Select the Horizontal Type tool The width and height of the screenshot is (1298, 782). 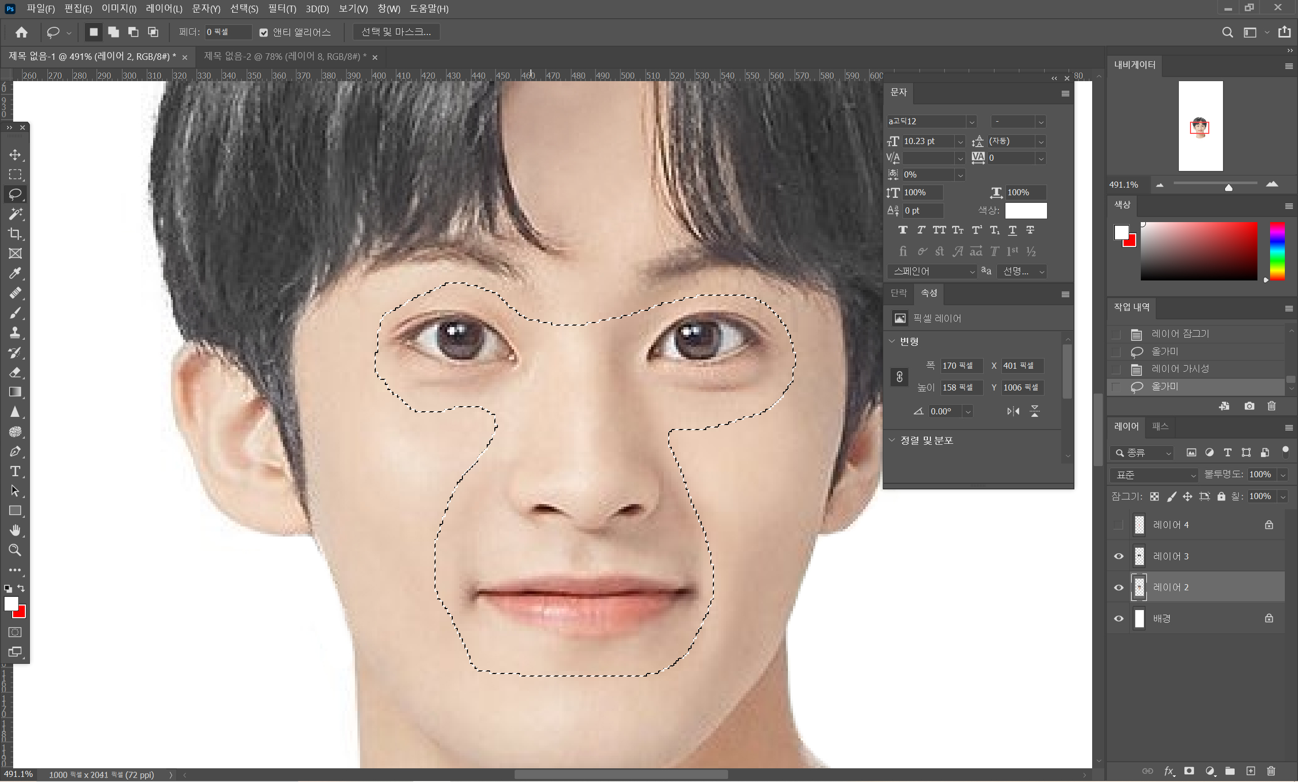click(15, 471)
